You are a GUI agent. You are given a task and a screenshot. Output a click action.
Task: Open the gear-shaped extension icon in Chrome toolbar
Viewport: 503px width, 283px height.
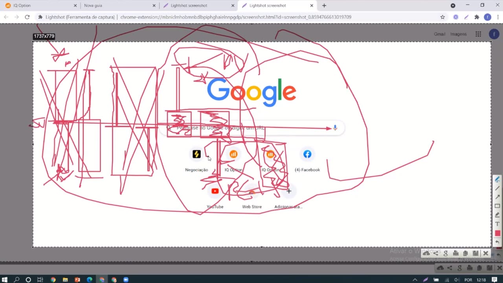[x=455, y=17]
